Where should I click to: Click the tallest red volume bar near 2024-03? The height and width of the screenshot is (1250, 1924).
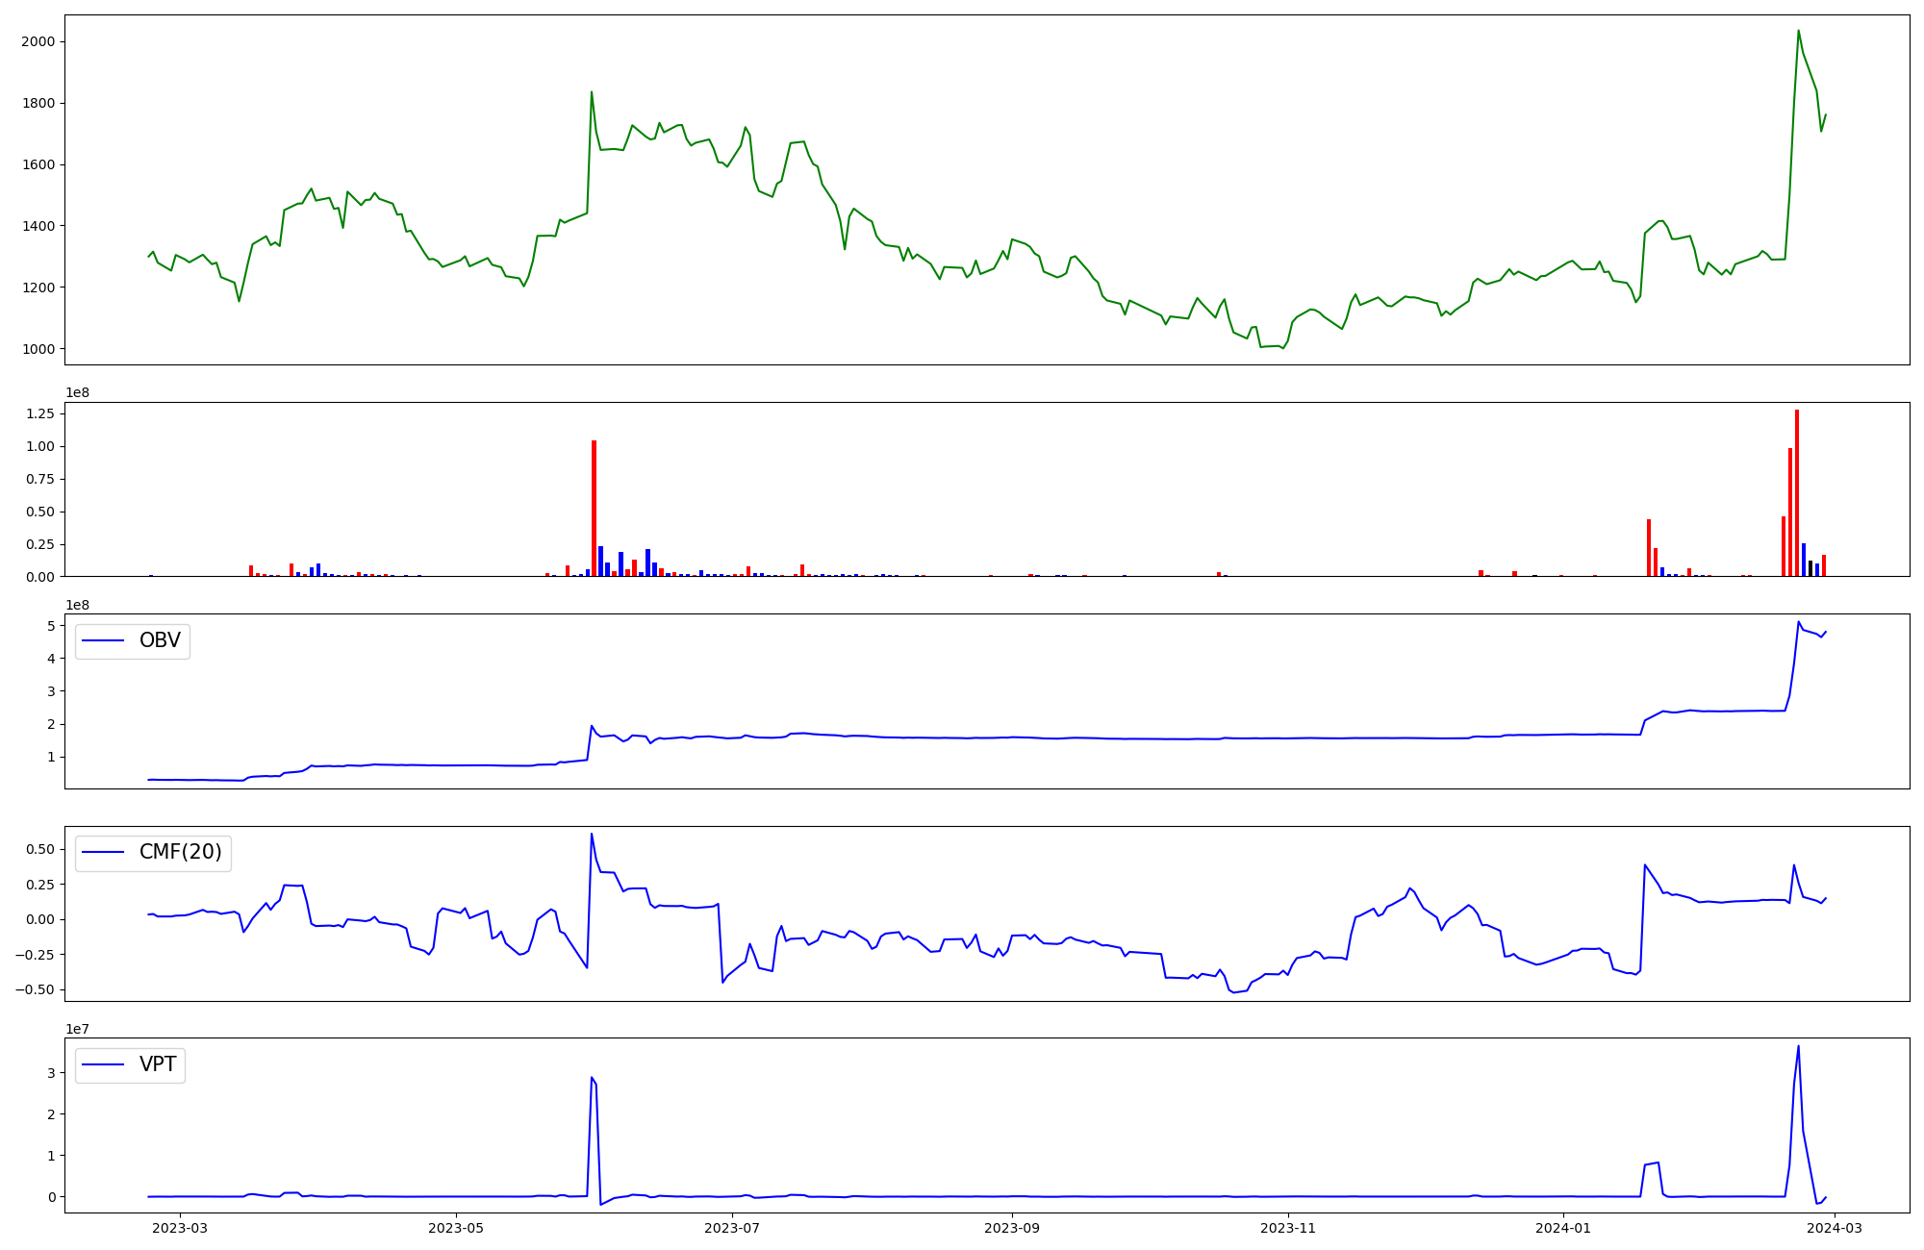(1797, 492)
